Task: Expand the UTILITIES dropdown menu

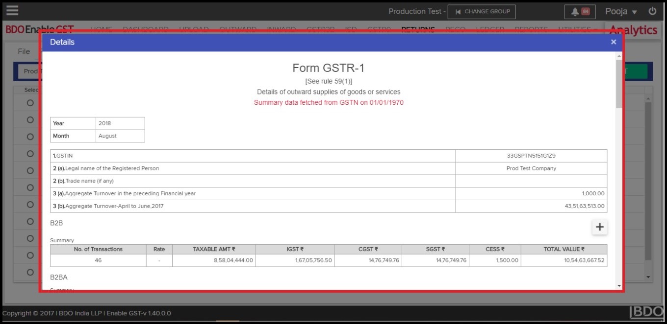Action: [578, 30]
